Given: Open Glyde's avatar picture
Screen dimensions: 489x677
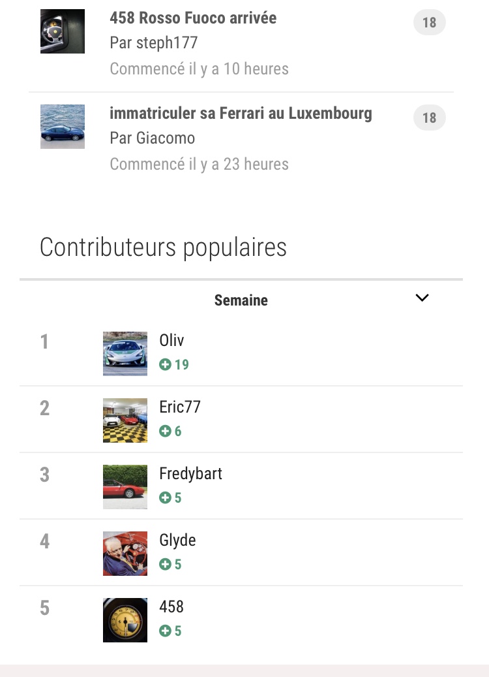Looking at the screenshot, I should (x=125, y=554).
